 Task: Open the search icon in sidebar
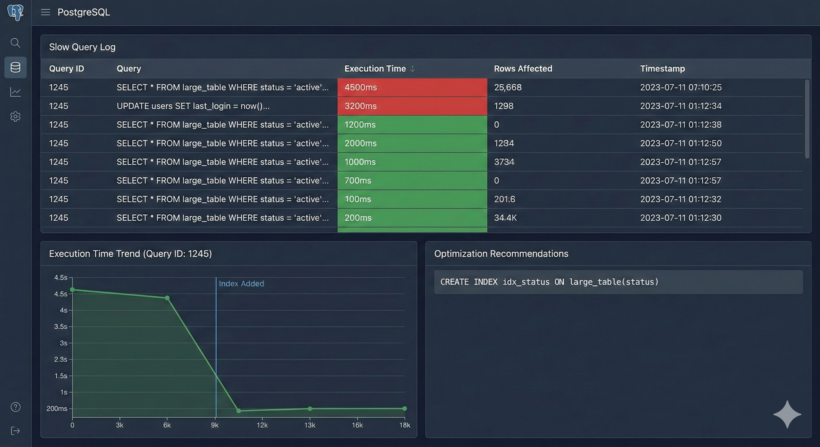15,43
